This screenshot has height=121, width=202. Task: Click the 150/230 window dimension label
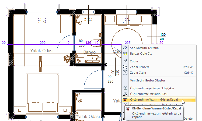pyautogui.click(x=42, y=20)
